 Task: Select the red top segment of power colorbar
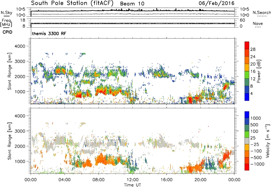tap(247, 45)
